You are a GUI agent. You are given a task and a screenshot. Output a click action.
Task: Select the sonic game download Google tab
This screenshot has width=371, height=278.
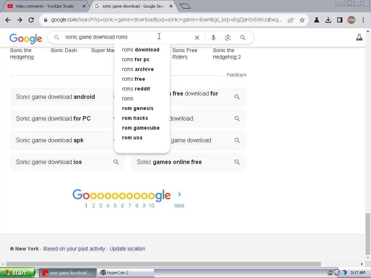pyautogui.click(x=133, y=6)
